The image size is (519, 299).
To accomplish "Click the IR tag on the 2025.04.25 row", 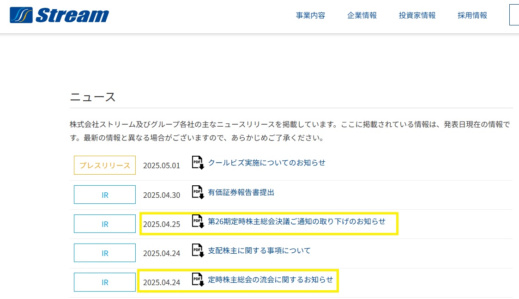I will 105,224.
